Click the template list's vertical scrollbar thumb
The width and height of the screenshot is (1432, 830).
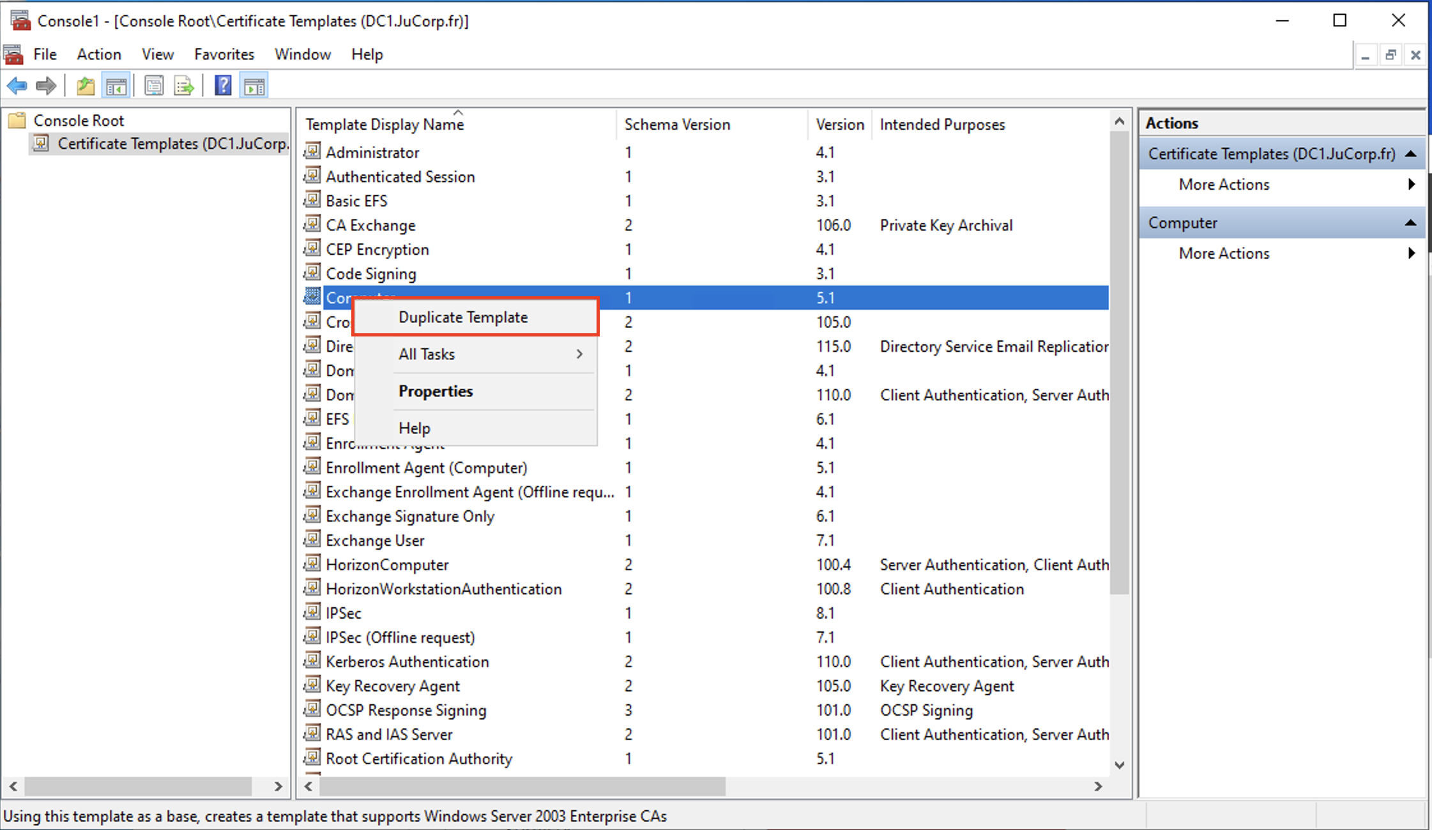[1120, 363]
